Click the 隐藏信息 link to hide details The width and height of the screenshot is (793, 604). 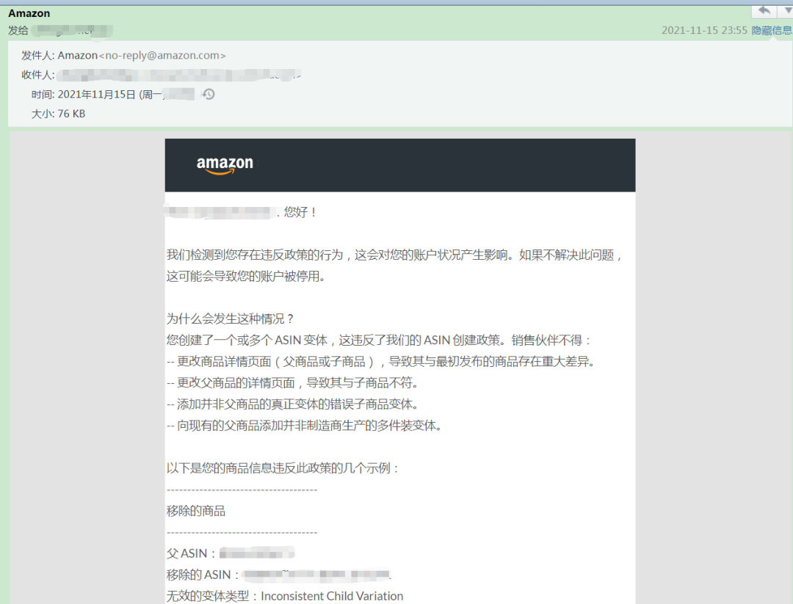[771, 30]
